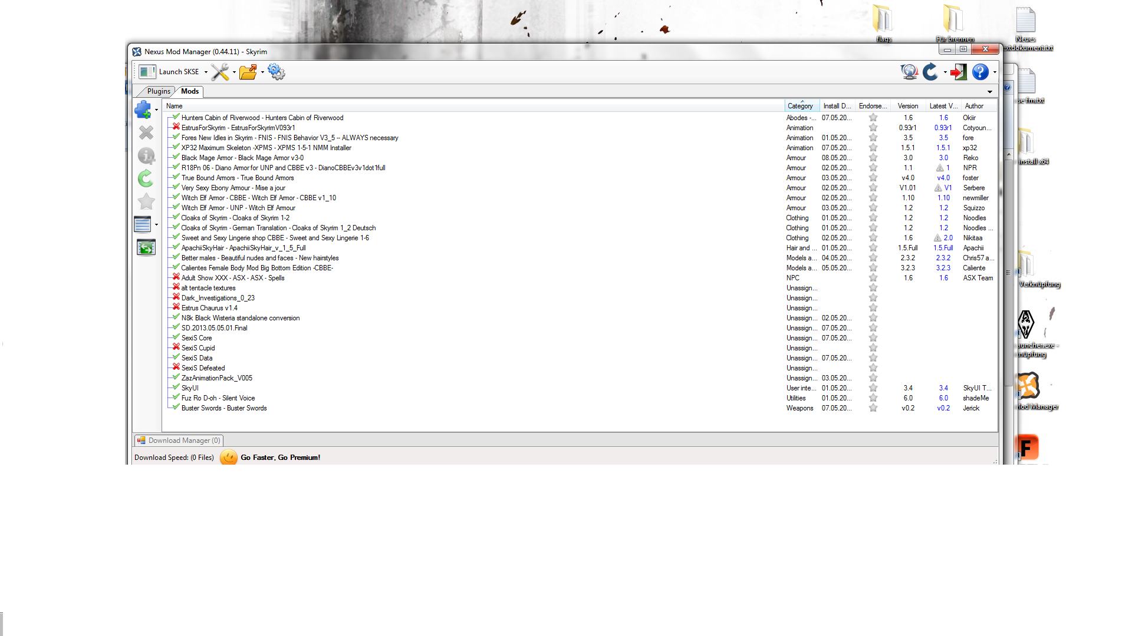Select the 'Black Mage Armor' row
Viewport: 1132px width, 636px height.
pos(581,158)
